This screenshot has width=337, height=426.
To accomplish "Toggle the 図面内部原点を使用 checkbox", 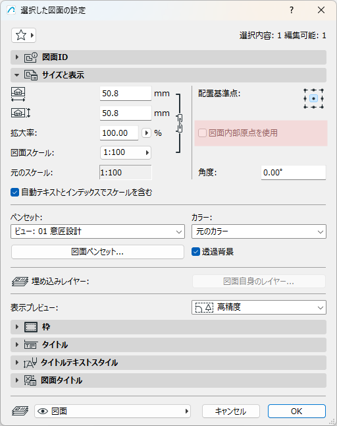I will tap(202, 133).
